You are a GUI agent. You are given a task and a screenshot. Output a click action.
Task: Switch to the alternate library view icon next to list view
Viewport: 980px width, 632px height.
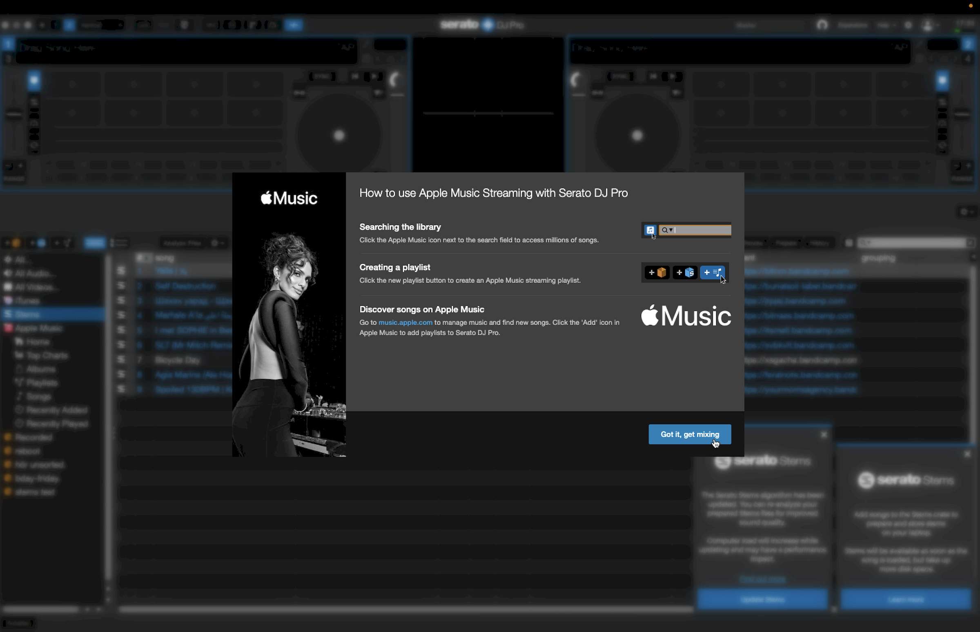(x=119, y=243)
